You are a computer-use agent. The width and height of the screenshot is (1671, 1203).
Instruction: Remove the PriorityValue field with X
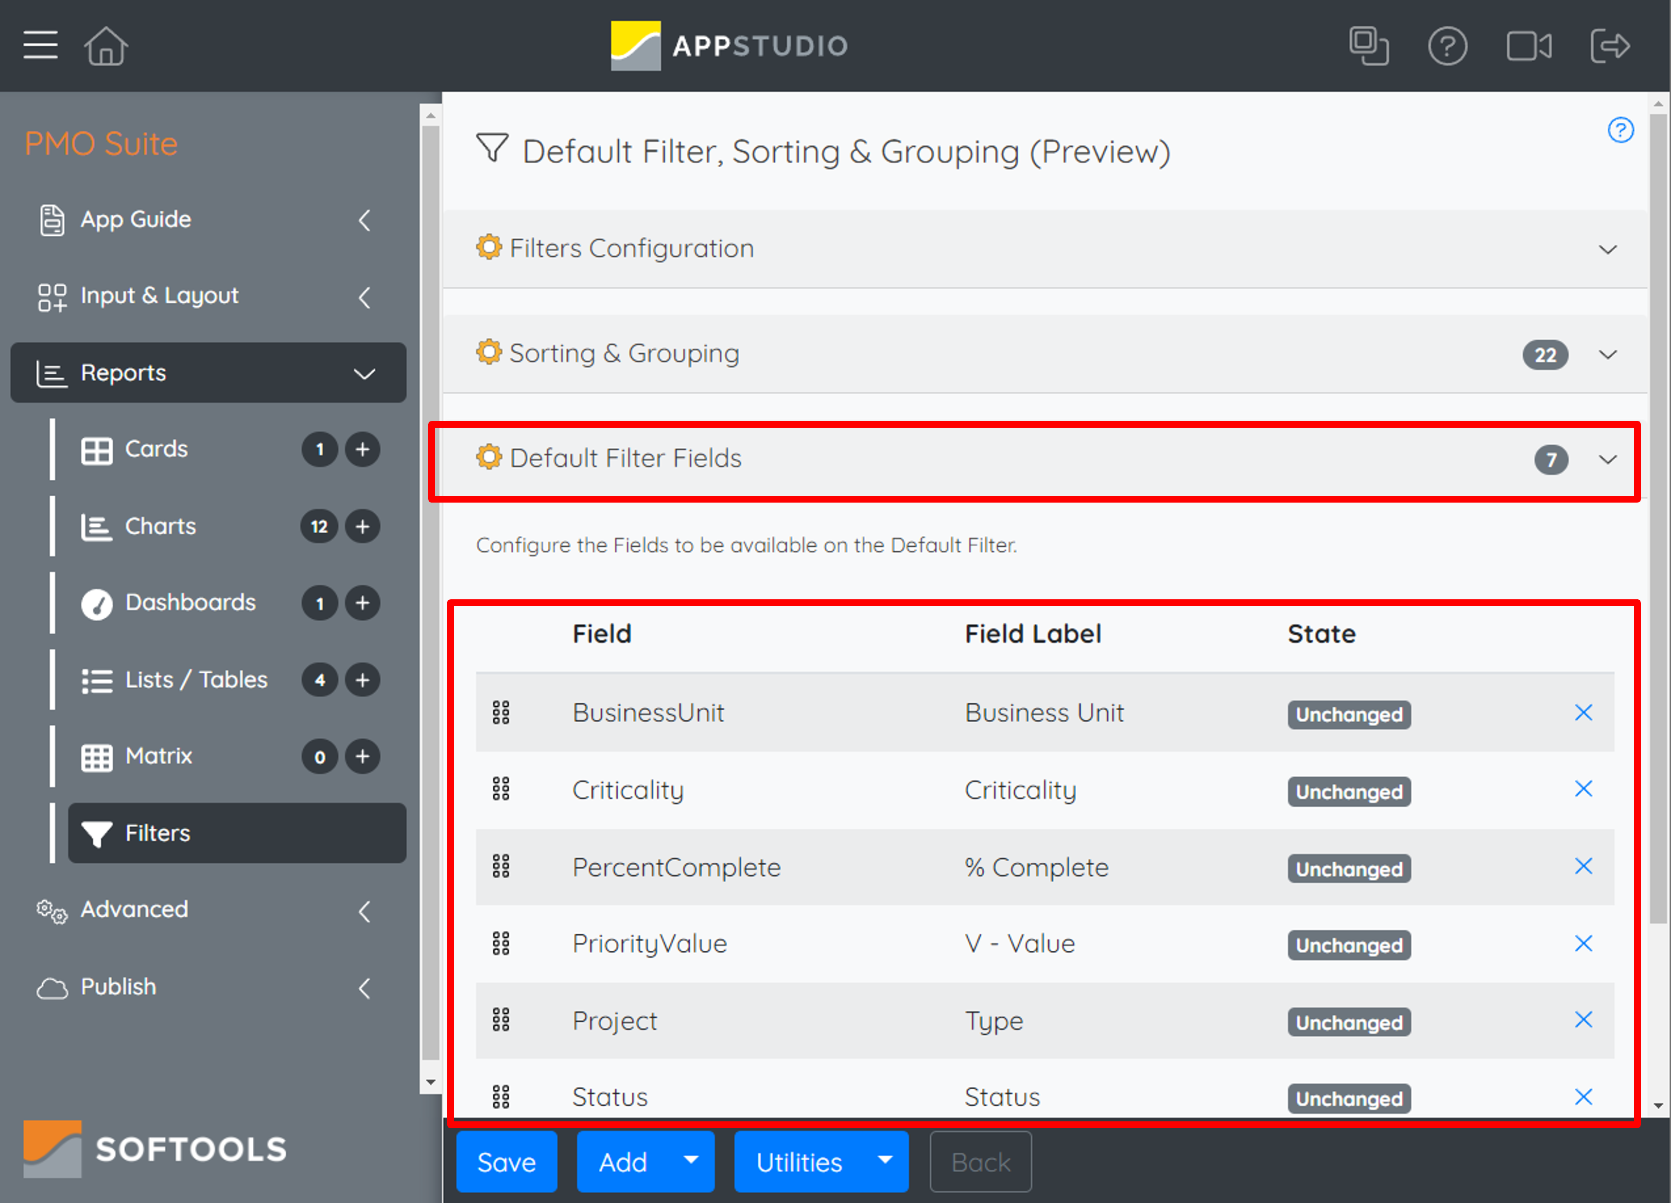[x=1584, y=943]
